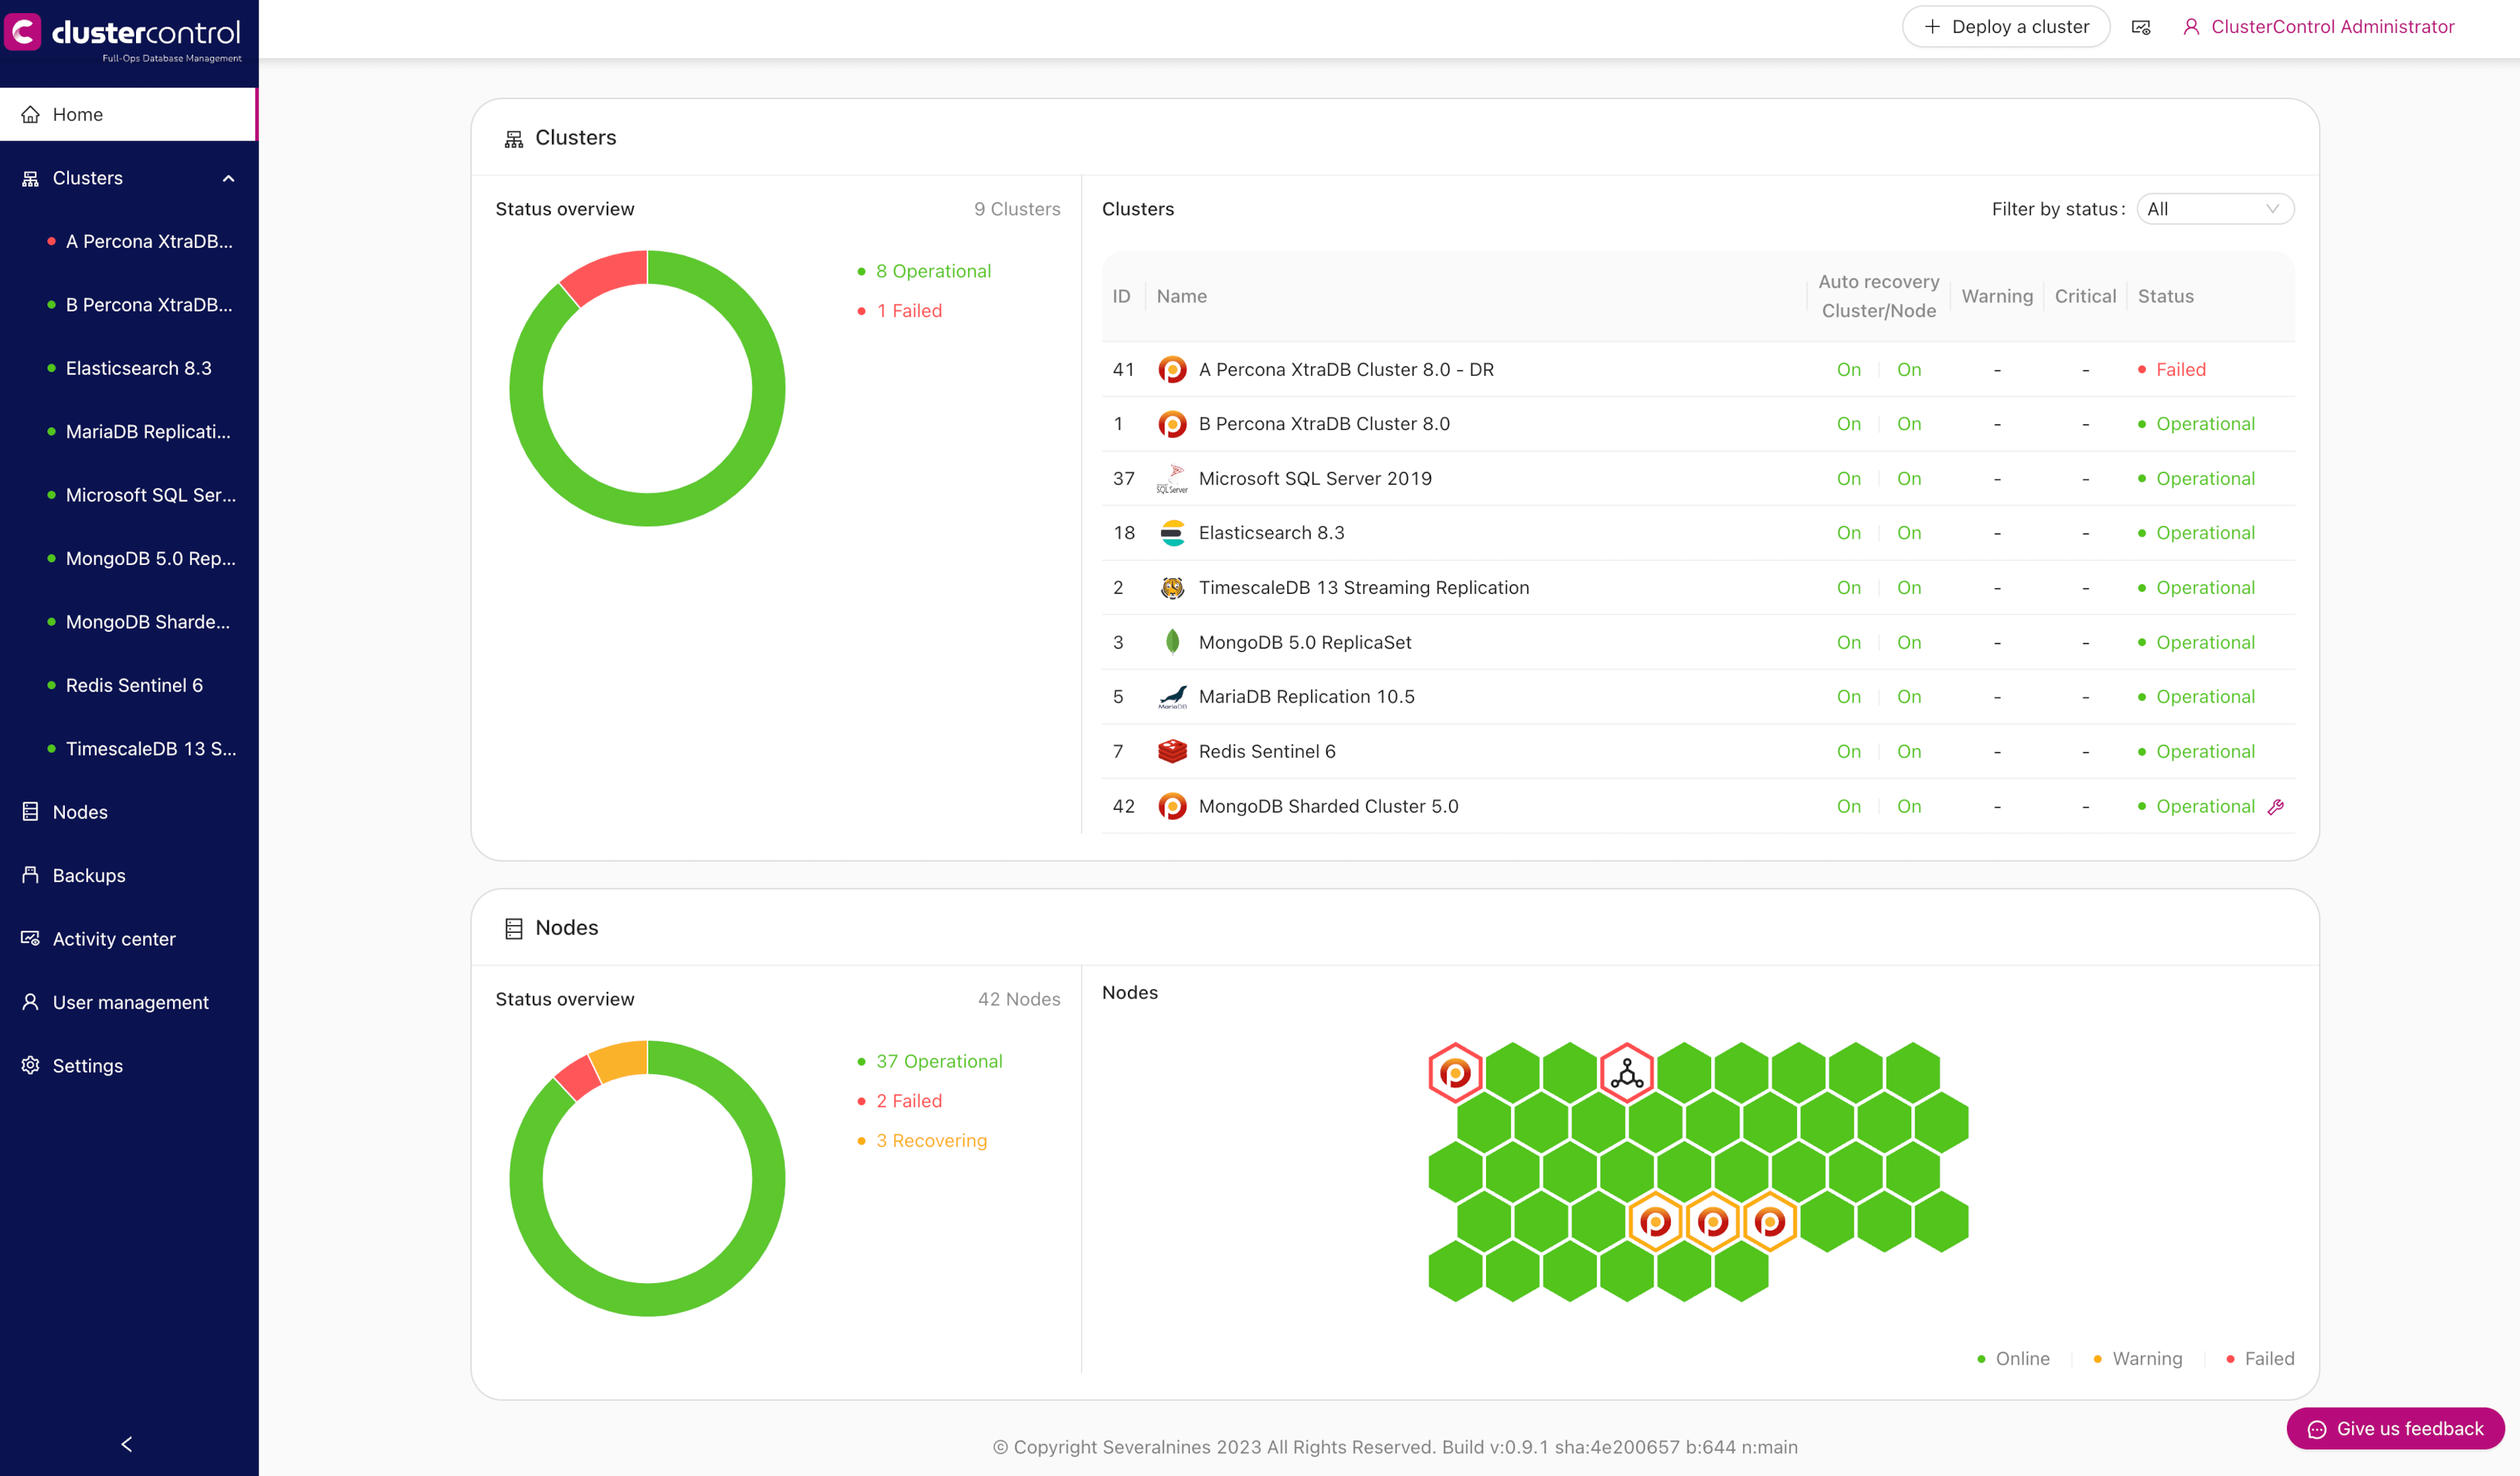The width and height of the screenshot is (2520, 1476).
Task: Click the TimescaleDB tiger icon in the clusters list
Action: [1172, 587]
